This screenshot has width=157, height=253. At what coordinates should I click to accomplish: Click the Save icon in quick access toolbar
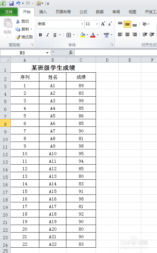coord(11,3)
